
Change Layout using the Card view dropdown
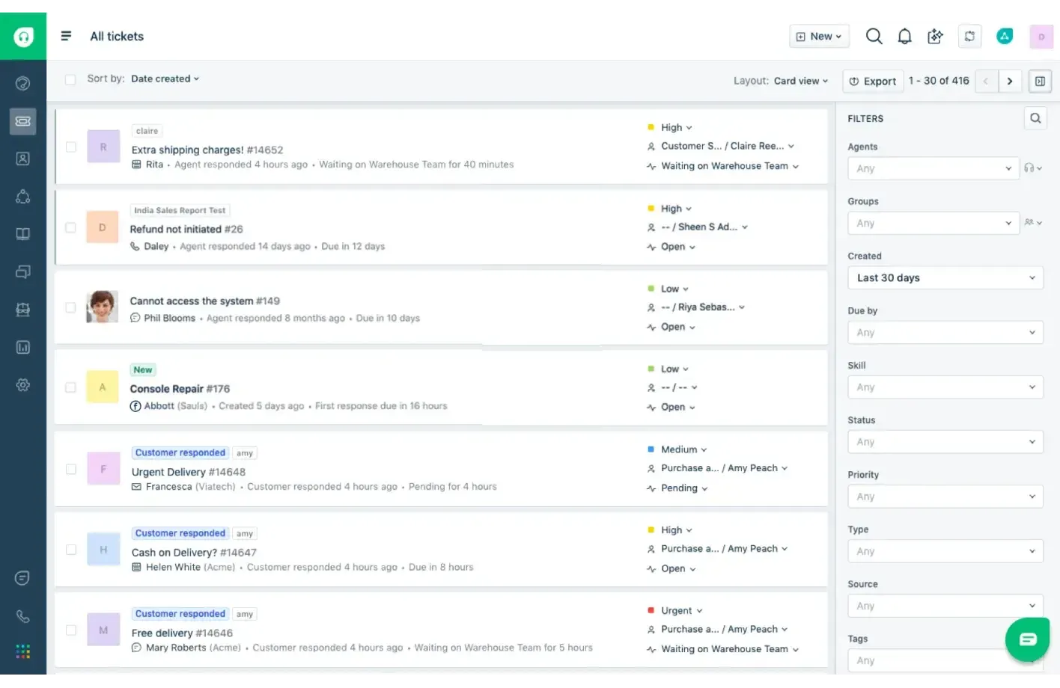coord(800,81)
